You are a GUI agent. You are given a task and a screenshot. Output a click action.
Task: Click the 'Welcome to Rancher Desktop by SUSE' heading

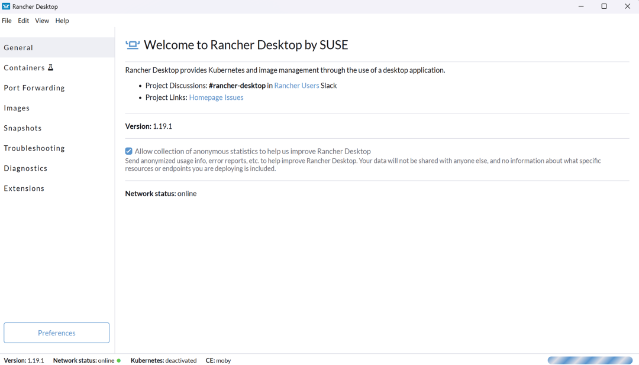click(246, 45)
